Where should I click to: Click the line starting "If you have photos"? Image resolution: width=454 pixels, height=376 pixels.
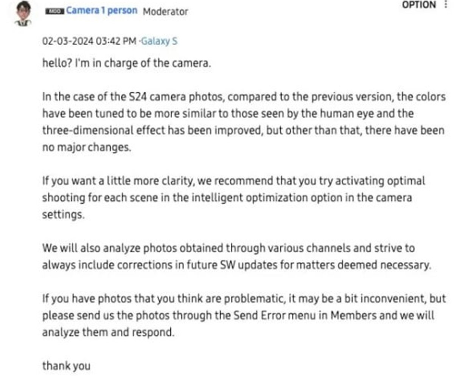point(244,298)
